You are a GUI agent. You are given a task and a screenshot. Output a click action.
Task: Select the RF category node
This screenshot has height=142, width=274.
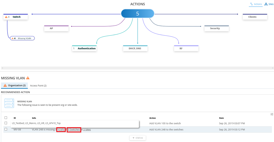tap(186, 49)
